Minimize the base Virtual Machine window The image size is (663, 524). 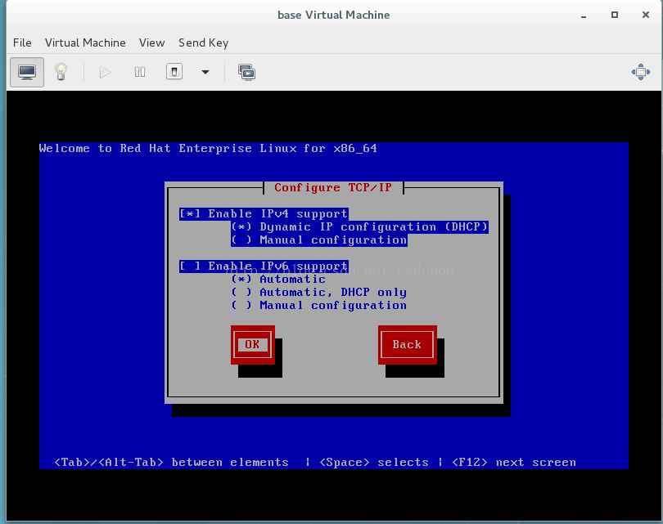[584, 16]
